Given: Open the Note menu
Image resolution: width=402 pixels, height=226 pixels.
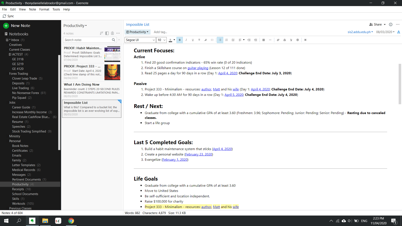Looking at the screenshot, I should pos(32,9).
